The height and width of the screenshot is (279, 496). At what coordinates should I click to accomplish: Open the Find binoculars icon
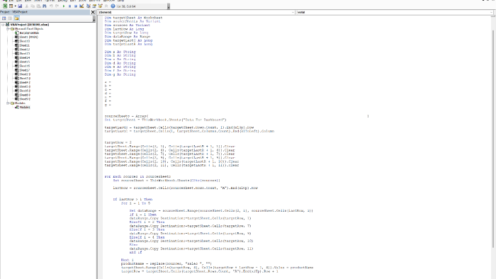44,6
